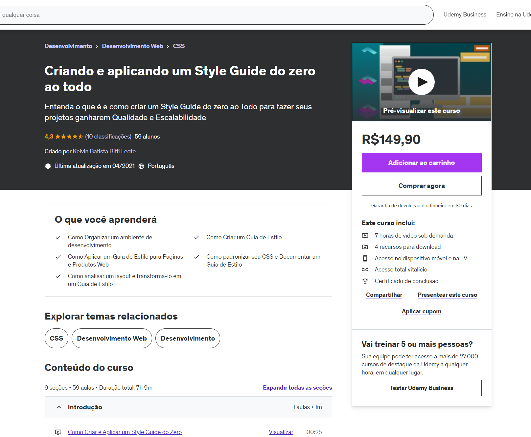This screenshot has width=531, height=437.
Task: Select the Desenvolvimento Web topic chip
Action: click(112, 338)
